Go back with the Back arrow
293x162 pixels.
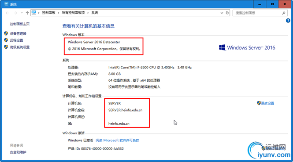pos(7,13)
